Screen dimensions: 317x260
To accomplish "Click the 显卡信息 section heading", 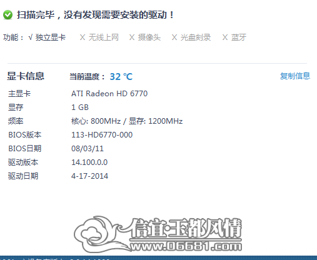I will pyautogui.click(x=26, y=76).
